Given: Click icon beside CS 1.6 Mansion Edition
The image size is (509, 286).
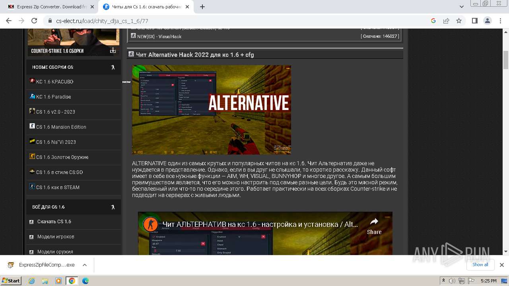Looking at the screenshot, I should click(32, 126).
